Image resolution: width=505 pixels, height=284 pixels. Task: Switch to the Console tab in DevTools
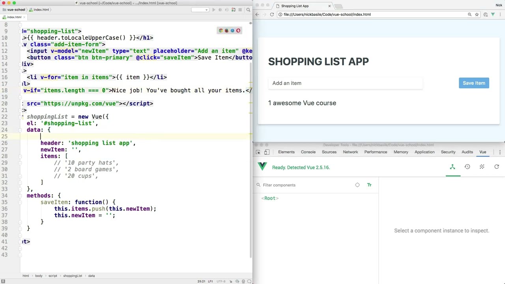coord(308,152)
